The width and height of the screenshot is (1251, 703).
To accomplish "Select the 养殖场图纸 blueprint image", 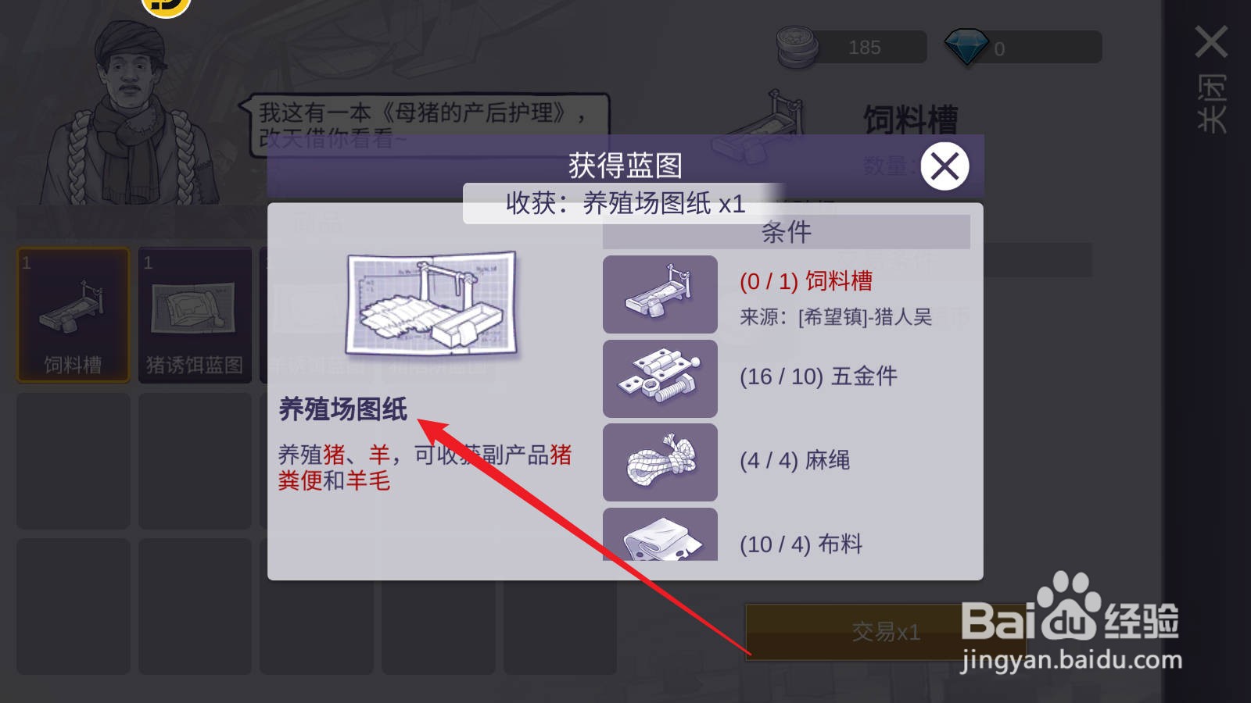I will click(432, 305).
